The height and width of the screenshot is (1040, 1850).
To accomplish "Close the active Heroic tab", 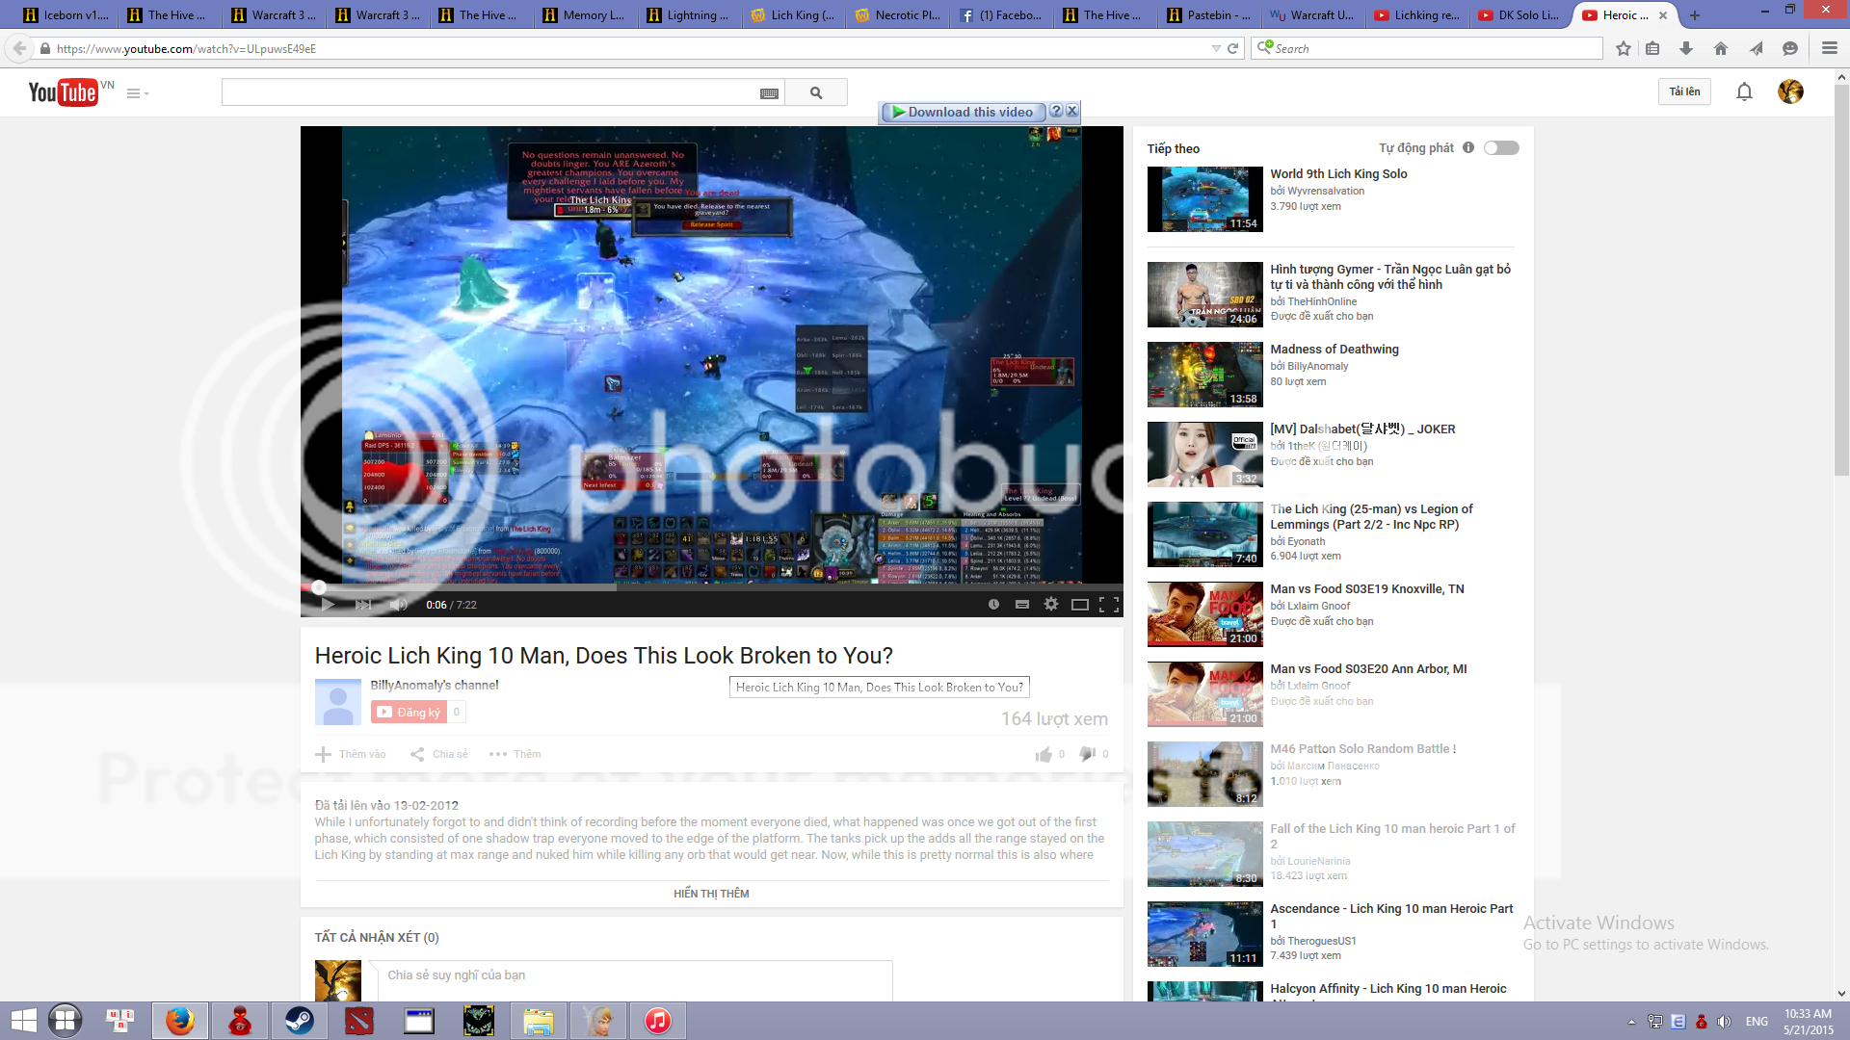I will tap(1663, 15).
